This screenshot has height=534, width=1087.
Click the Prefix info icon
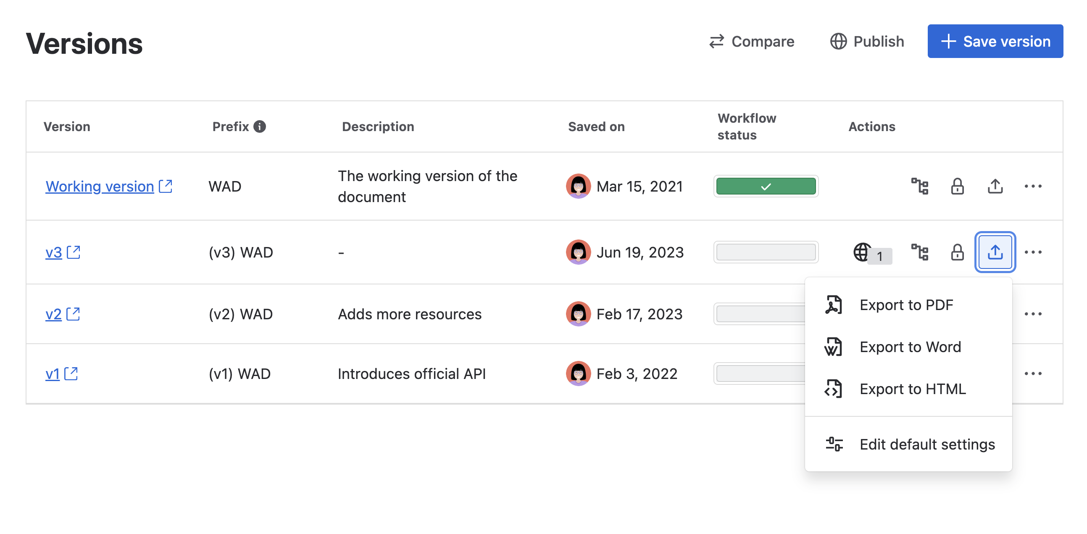260,126
